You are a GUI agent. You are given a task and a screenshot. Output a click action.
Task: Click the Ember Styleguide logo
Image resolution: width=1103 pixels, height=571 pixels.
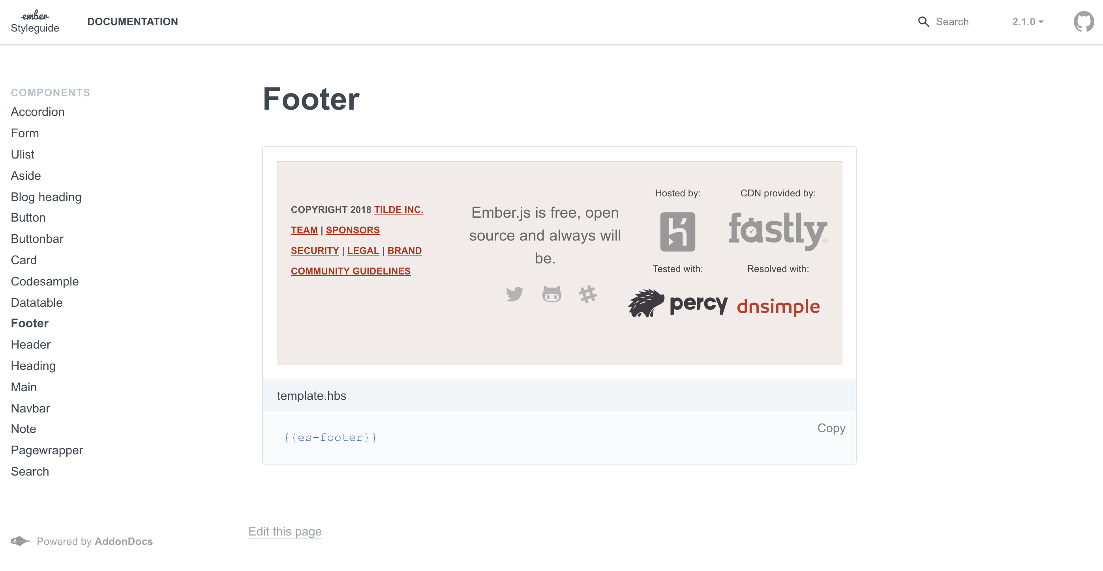click(x=35, y=21)
